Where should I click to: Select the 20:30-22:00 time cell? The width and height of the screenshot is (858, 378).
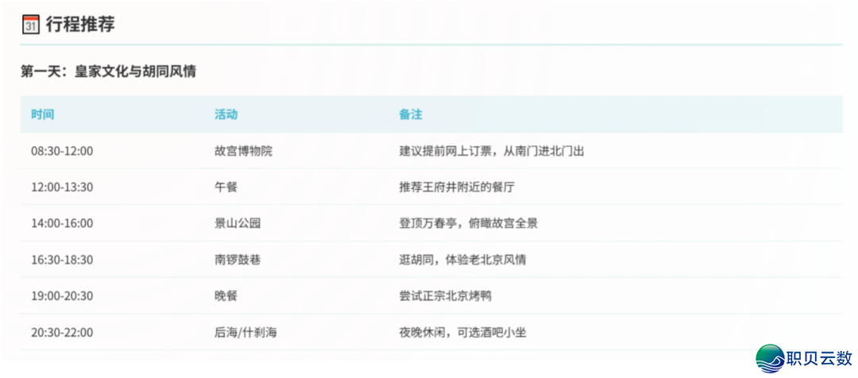pos(62,332)
